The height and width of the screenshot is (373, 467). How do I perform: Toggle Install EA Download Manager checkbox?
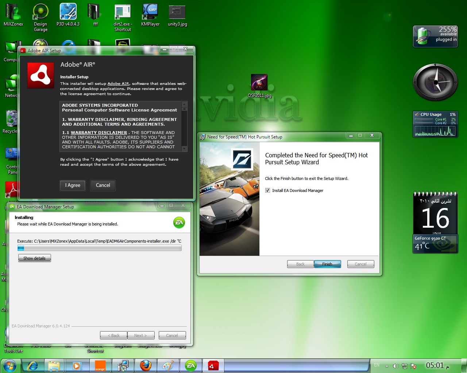click(268, 191)
